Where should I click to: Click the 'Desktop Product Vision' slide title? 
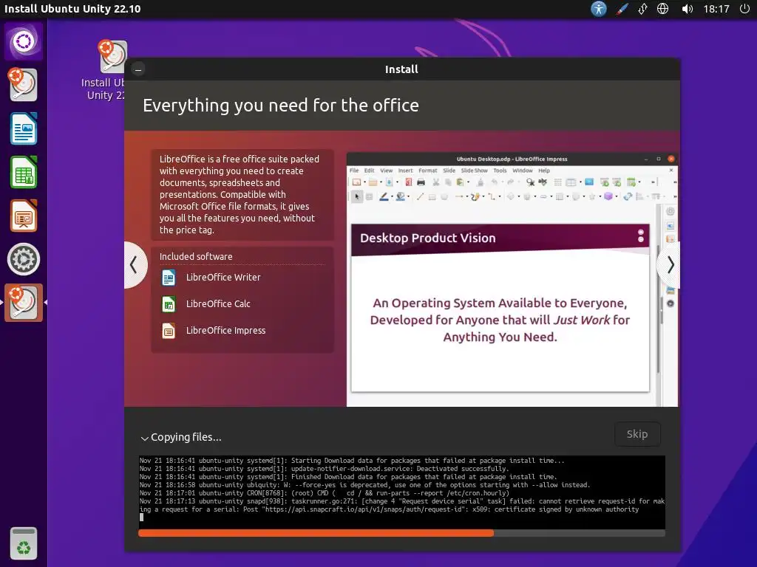(x=428, y=238)
